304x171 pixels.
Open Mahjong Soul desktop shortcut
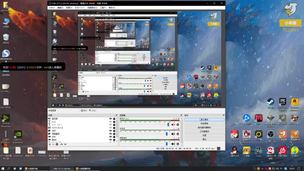[x=246, y=137]
